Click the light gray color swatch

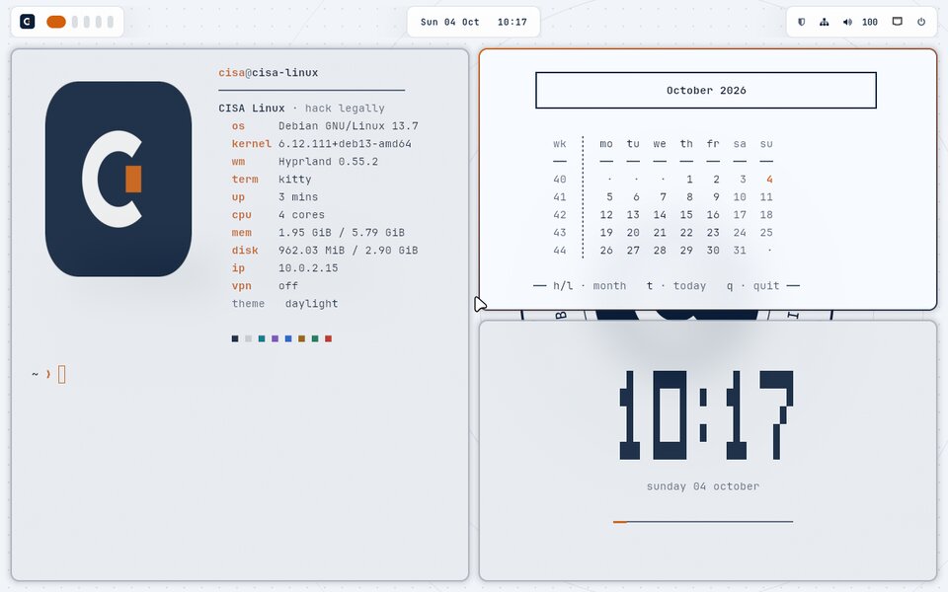tap(248, 338)
